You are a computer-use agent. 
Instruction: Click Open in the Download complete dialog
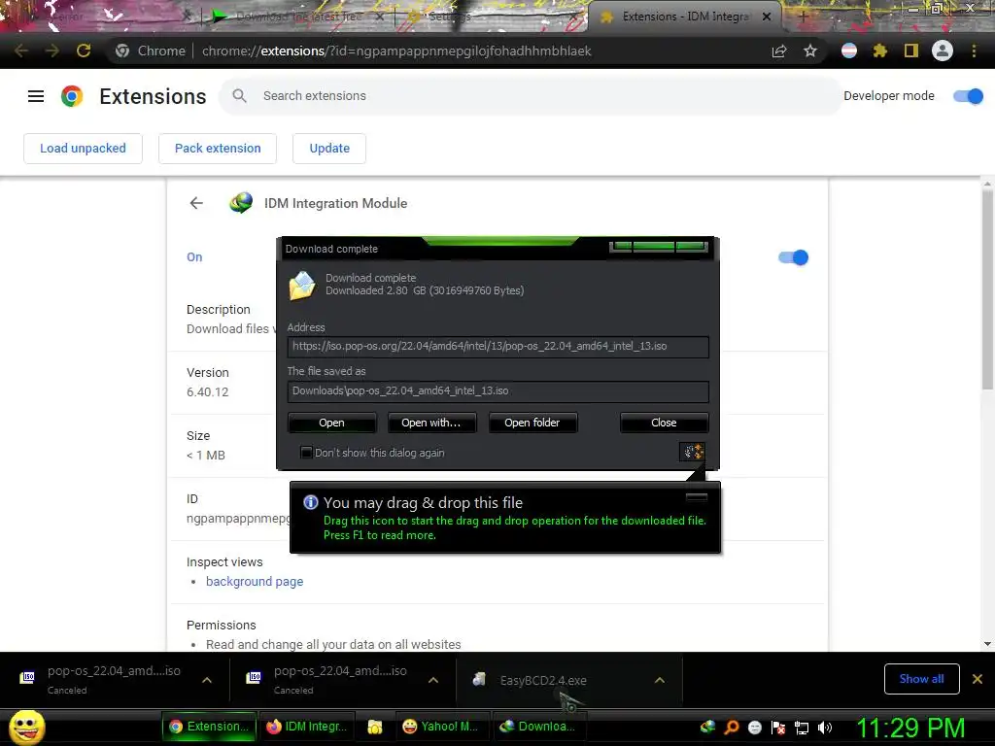(x=332, y=423)
